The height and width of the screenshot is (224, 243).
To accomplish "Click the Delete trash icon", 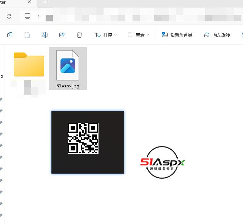I will point(79,35).
